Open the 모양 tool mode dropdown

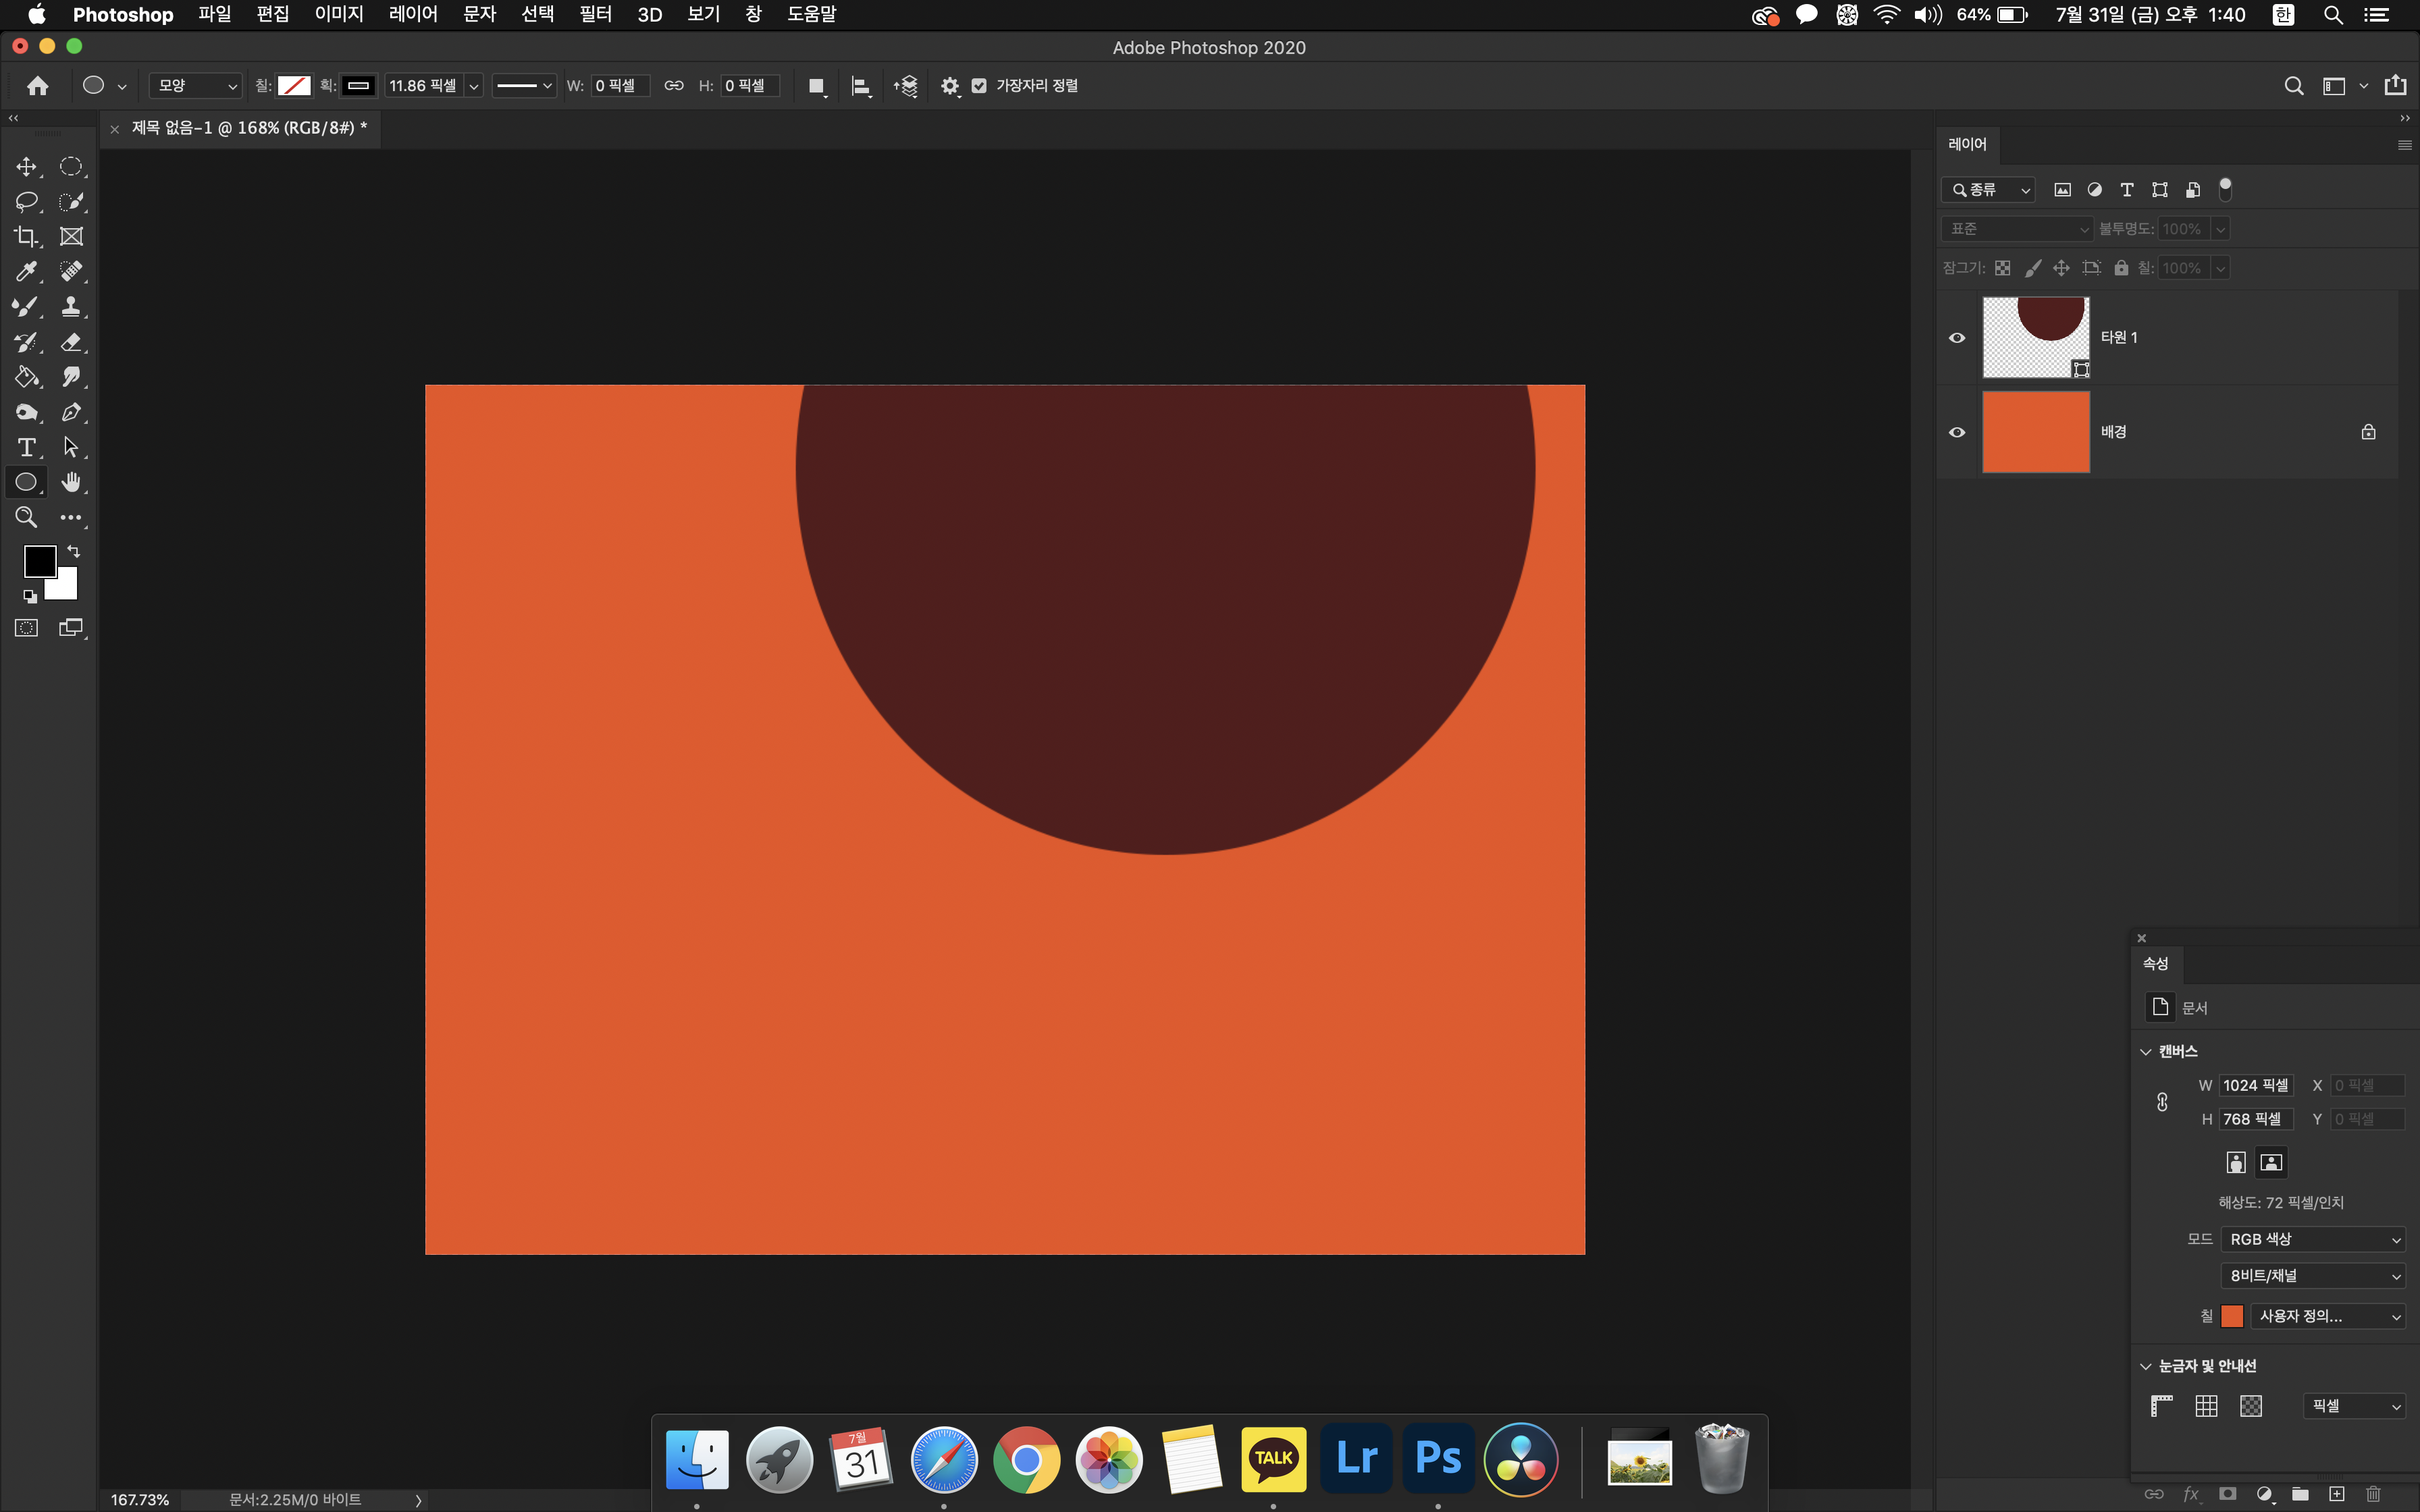[x=195, y=86]
